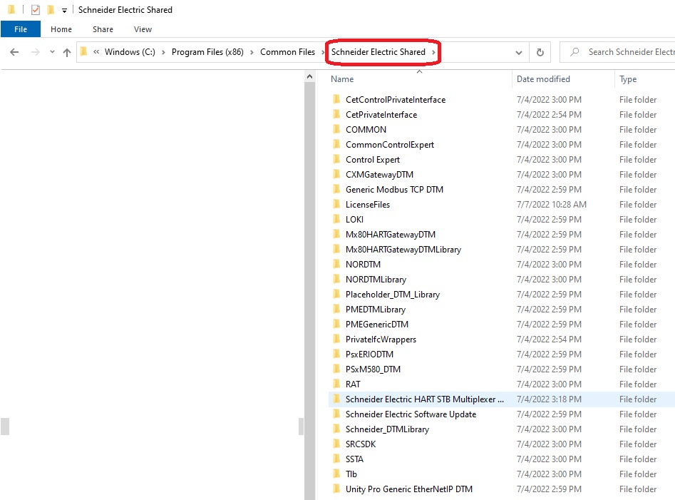Show hidden path ancestors double chevron
Viewport: 675px width, 500px height.
tap(96, 52)
